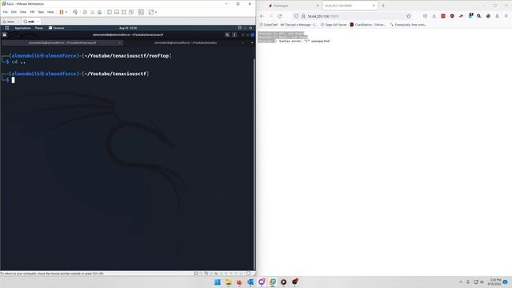Click the send Ctrl+Alt+Del icon in VMware toolbar
This screenshot has width=512, height=288.
[x=75, y=12]
